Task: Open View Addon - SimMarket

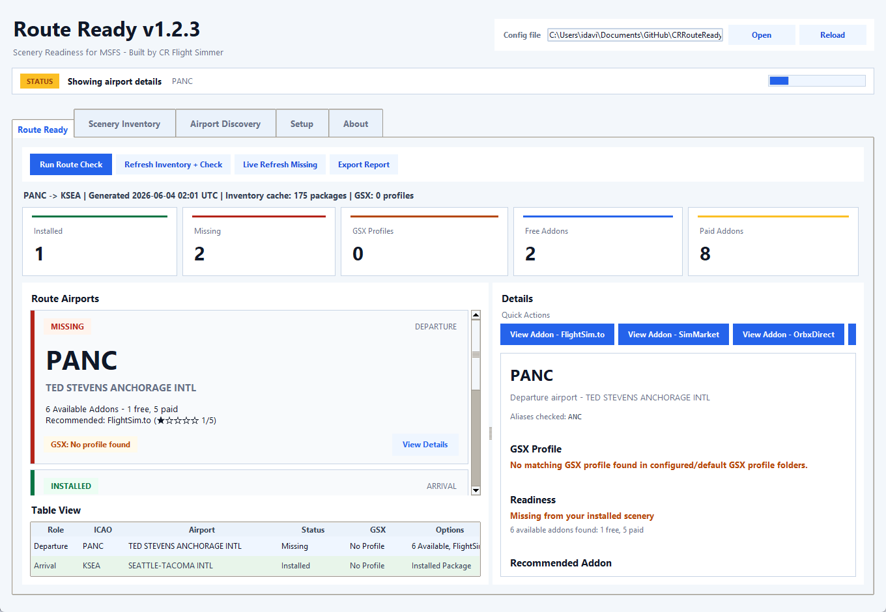Action: coord(674,335)
